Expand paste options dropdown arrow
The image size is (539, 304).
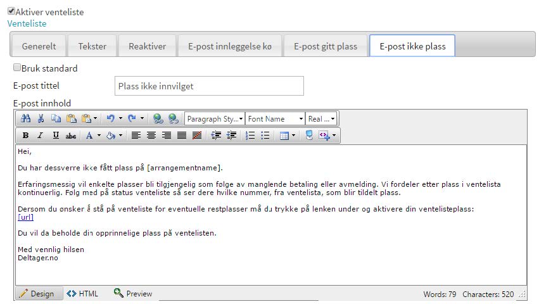click(x=95, y=118)
